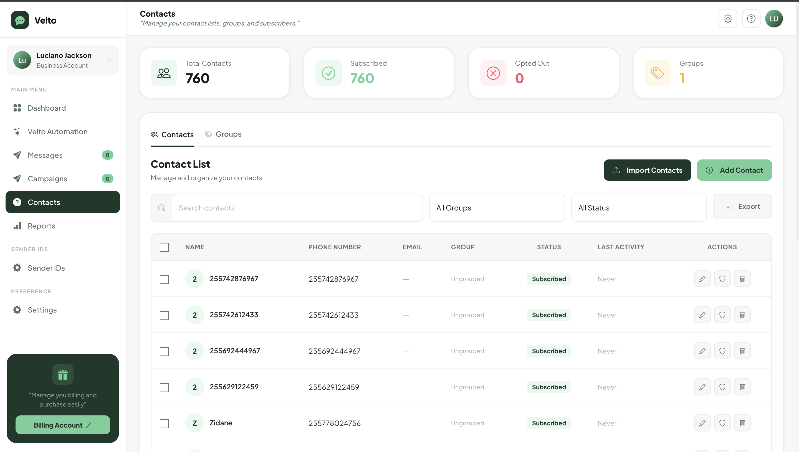The width and height of the screenshot is (799, 452).
Task: Open Campaigns in the sidebar
Action: (63, 179)
